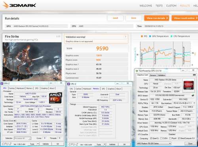Click the Bus Interface question mark in GPU-Z
The image size is (198, 147).
pos(194,103)
